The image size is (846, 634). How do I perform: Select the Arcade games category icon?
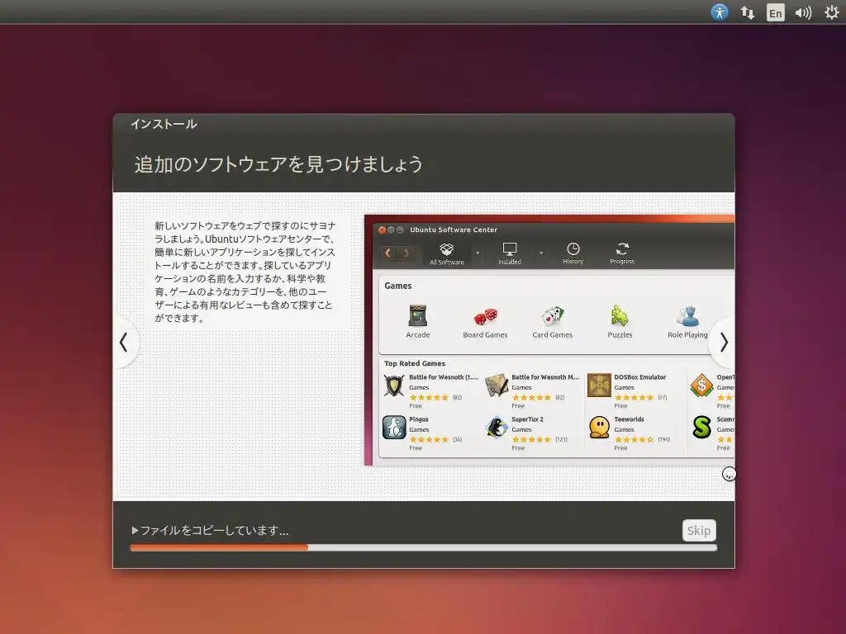pos(417,316)
